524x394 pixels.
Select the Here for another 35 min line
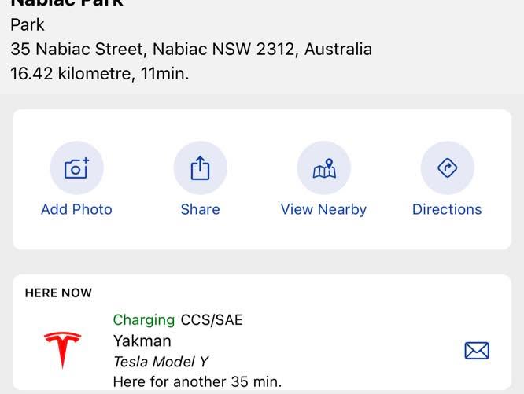click(x=197, y=381)
